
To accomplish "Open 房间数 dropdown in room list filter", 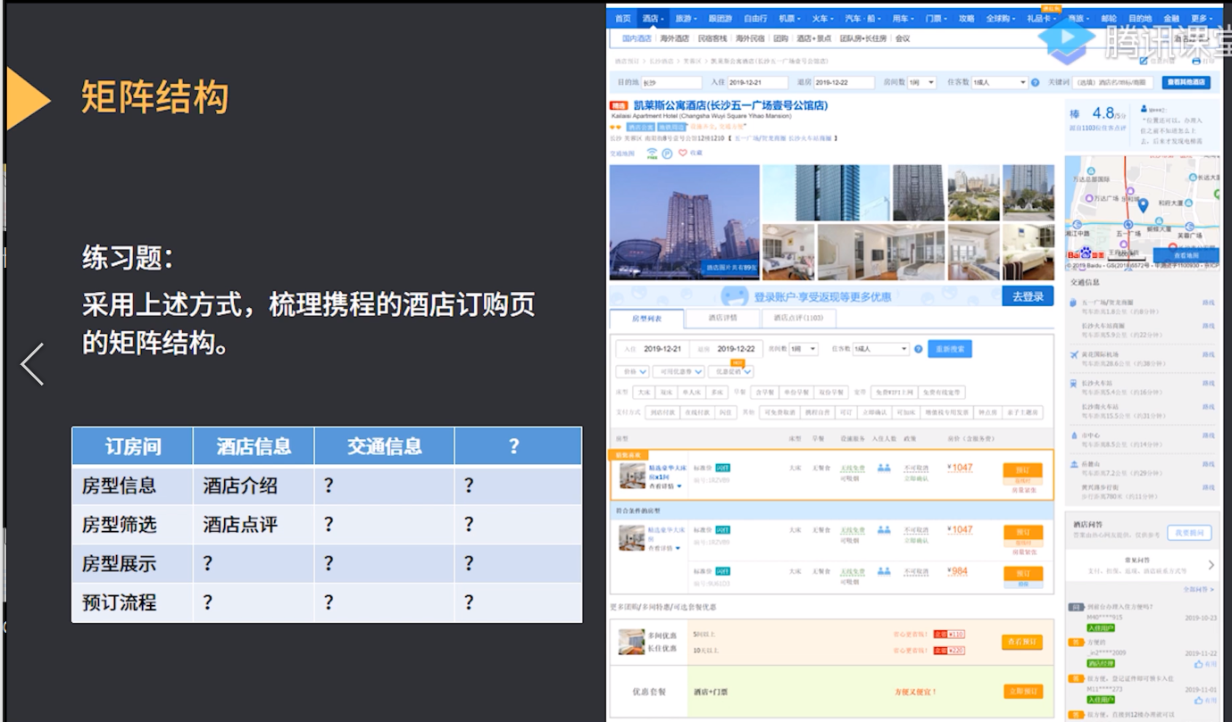I will coord(803,349).
